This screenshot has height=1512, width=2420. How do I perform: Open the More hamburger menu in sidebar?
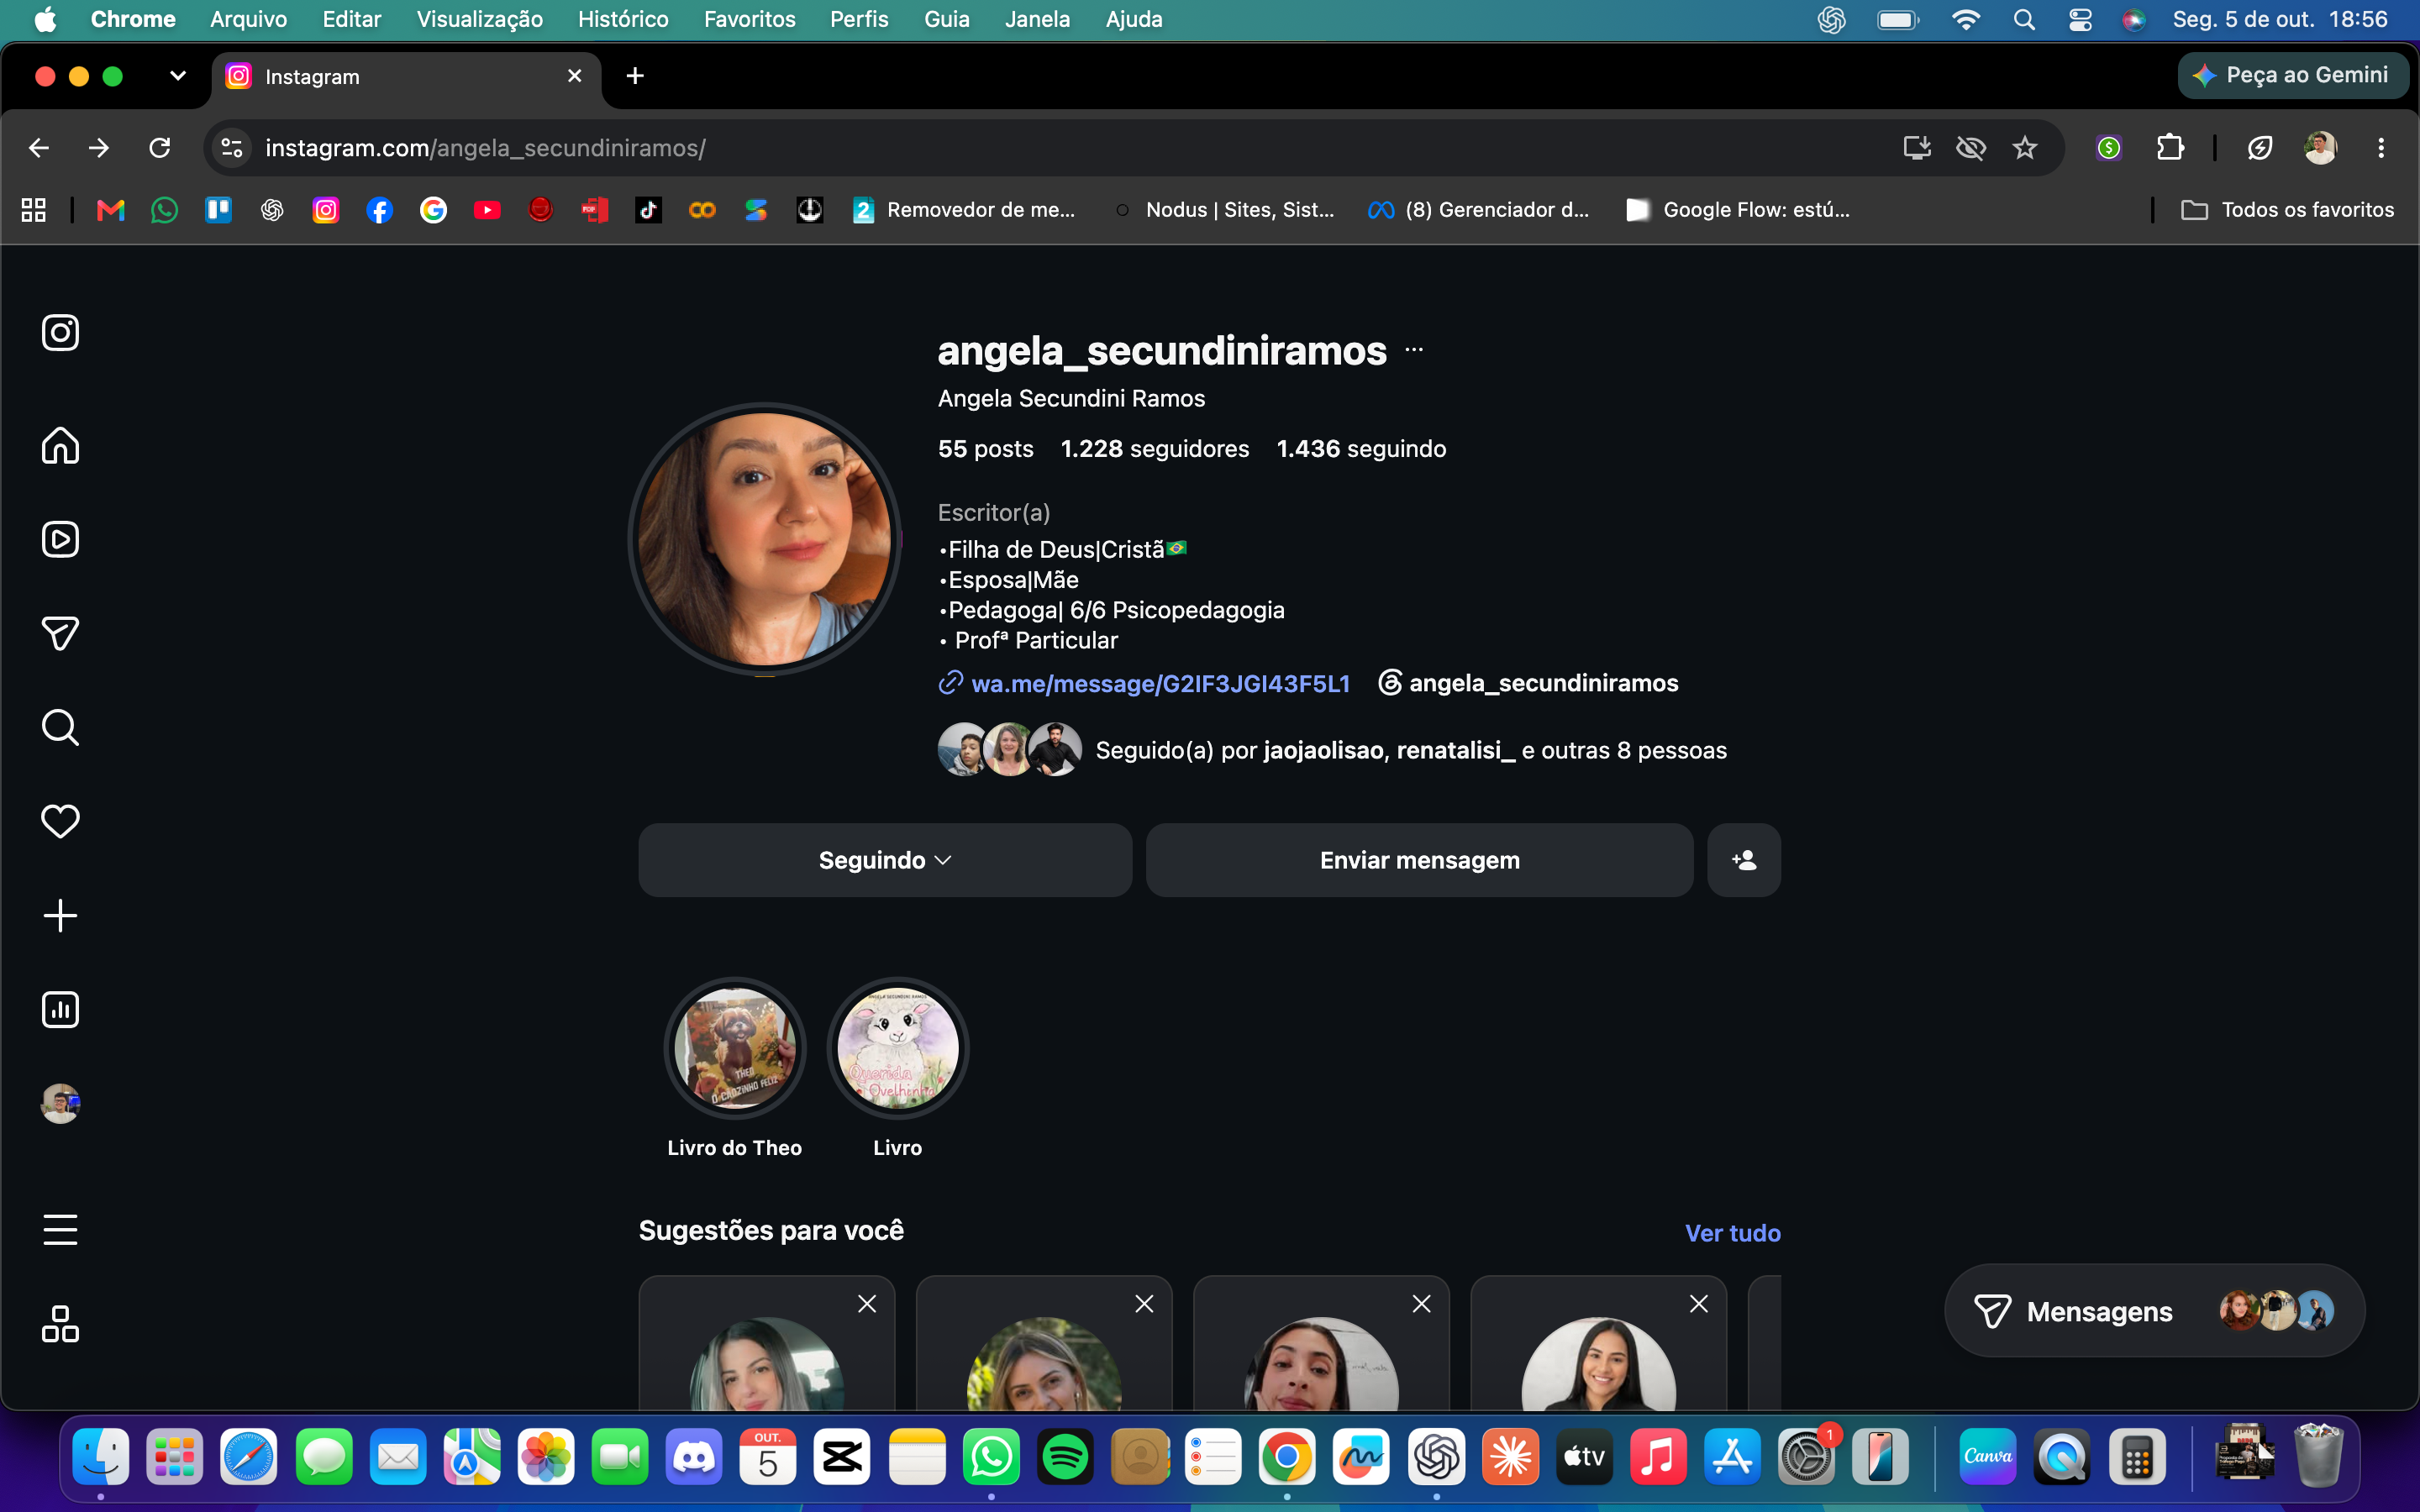click(60, 1229)
